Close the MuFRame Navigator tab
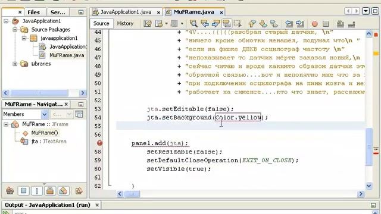The width and height of the screenshot is (381, 214). pos(66,105)
